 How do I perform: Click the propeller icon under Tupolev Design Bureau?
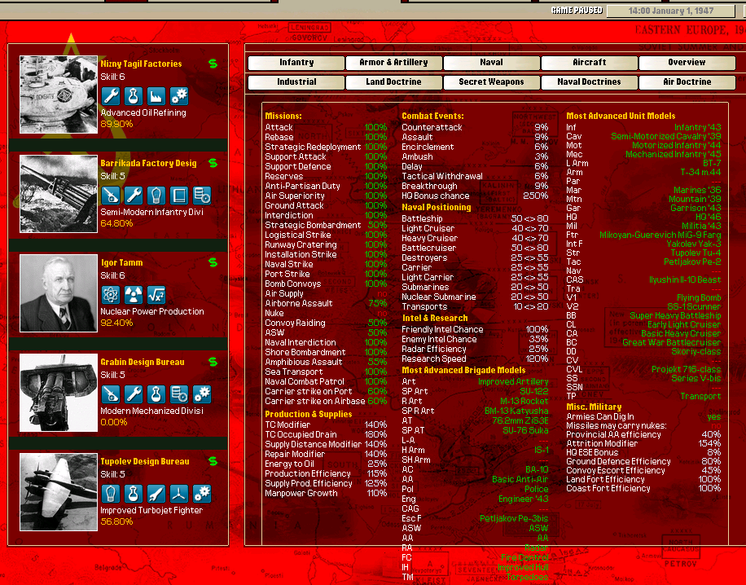179,494
